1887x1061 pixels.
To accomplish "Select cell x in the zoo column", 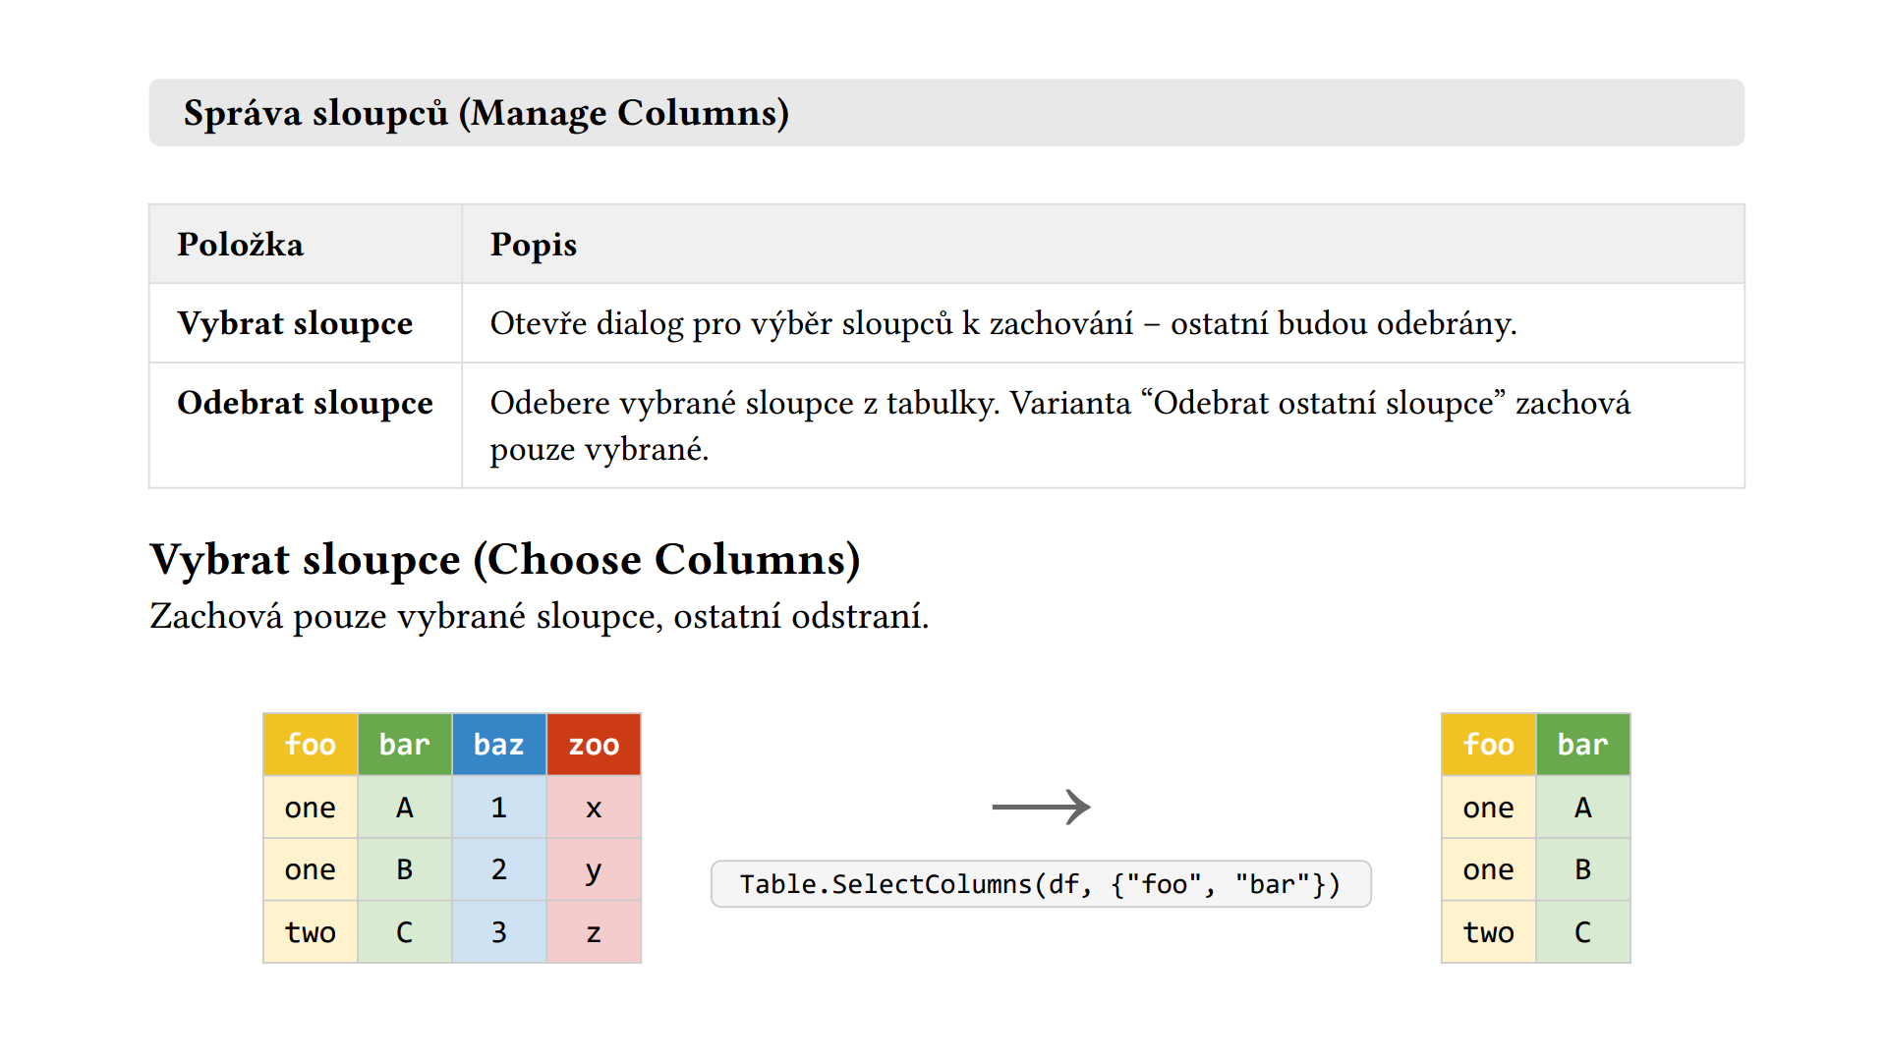I will (x=594, y=808).
